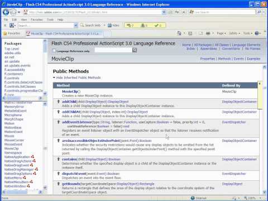This screenshot has width=268, height=201.
Task: Click the Stop (X) icon beside the address bar
Action: 184,12
